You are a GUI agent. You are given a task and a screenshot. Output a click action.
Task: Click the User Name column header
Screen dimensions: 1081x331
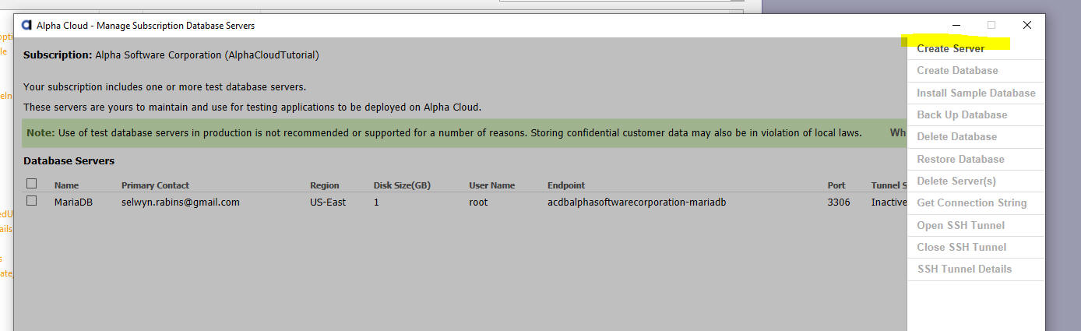point(491,185)
